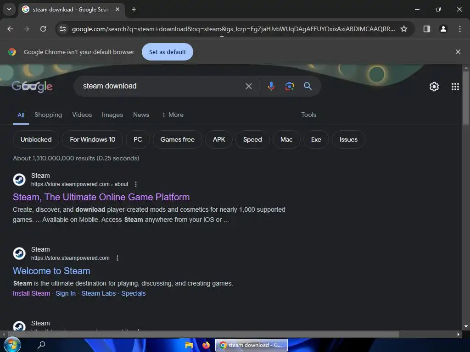Start a voice search with microphone
Screen dimensions: 470x352
271,86
